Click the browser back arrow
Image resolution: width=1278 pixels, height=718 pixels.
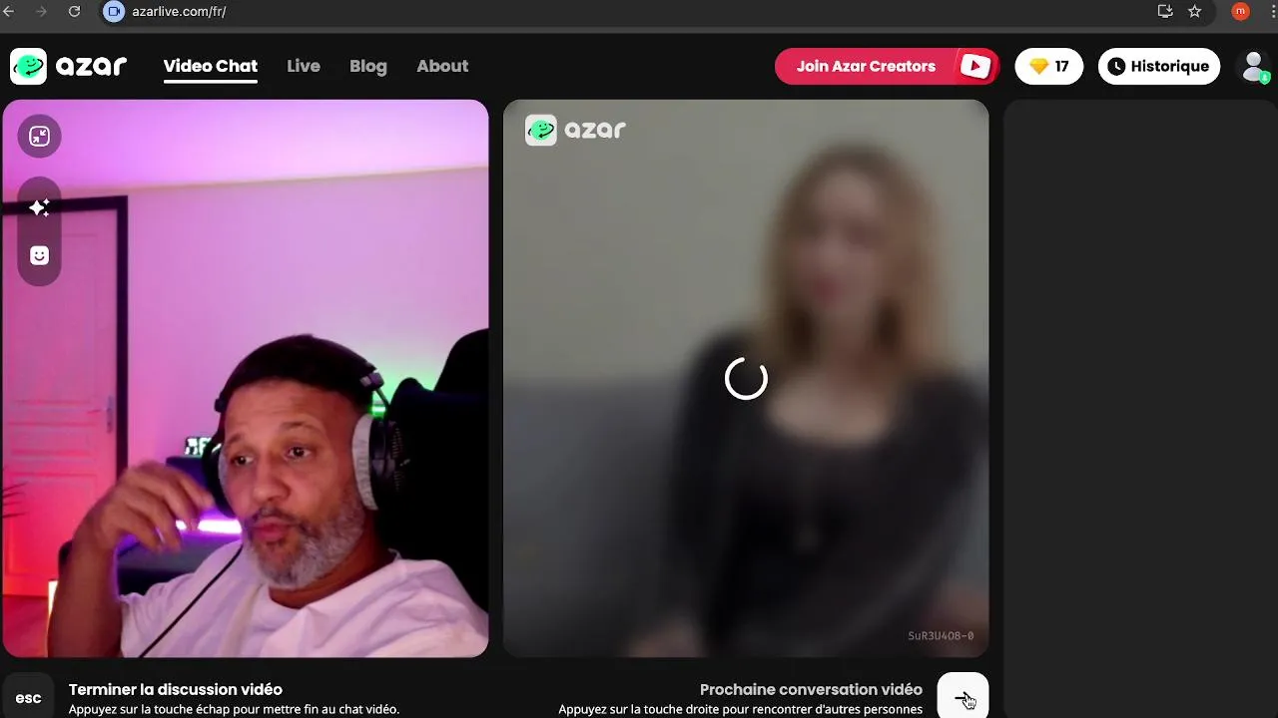click(x=10, y=11)
